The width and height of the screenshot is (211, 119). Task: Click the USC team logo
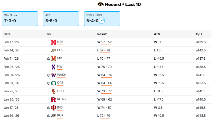click(53, 91)
